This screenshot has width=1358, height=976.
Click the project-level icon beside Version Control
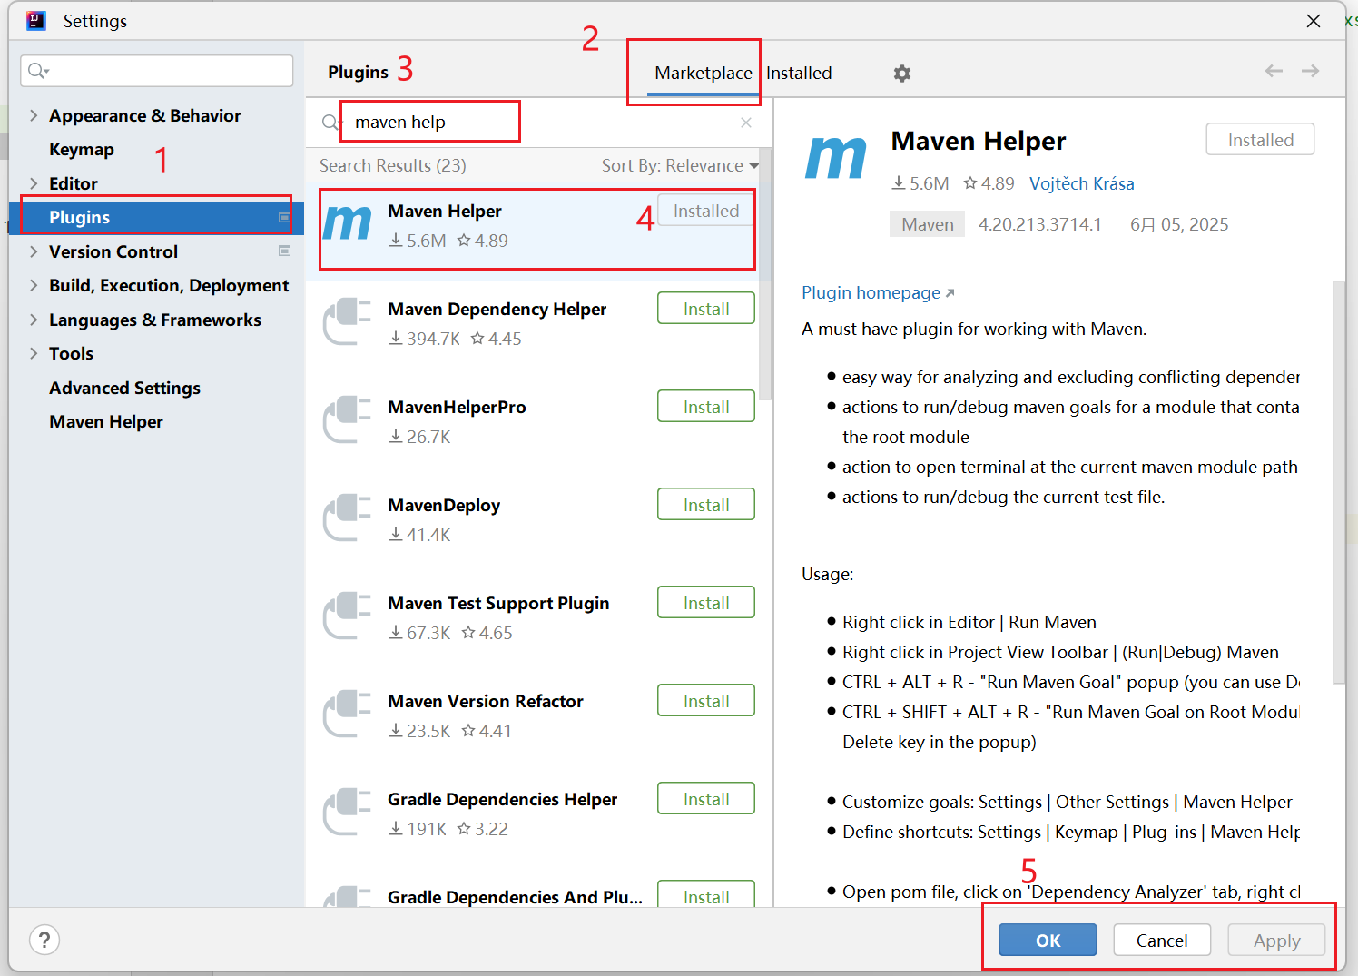click(x=284, y=251)
